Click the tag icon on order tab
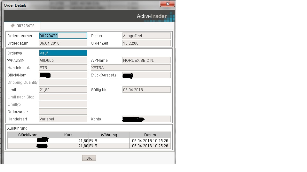The width and height of the screenshot is (307, 172). [x=12, y=25]
